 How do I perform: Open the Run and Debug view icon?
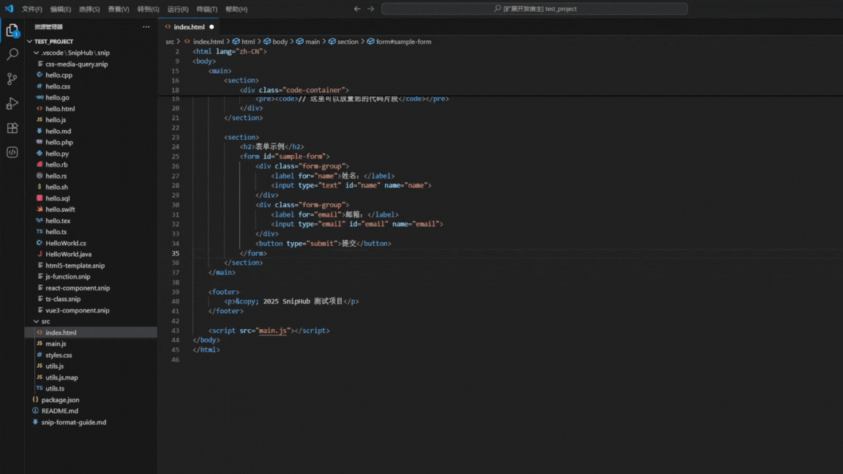pos(12,103)
